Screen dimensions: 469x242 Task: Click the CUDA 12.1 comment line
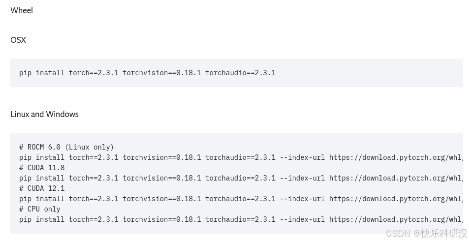coord(42,188)
